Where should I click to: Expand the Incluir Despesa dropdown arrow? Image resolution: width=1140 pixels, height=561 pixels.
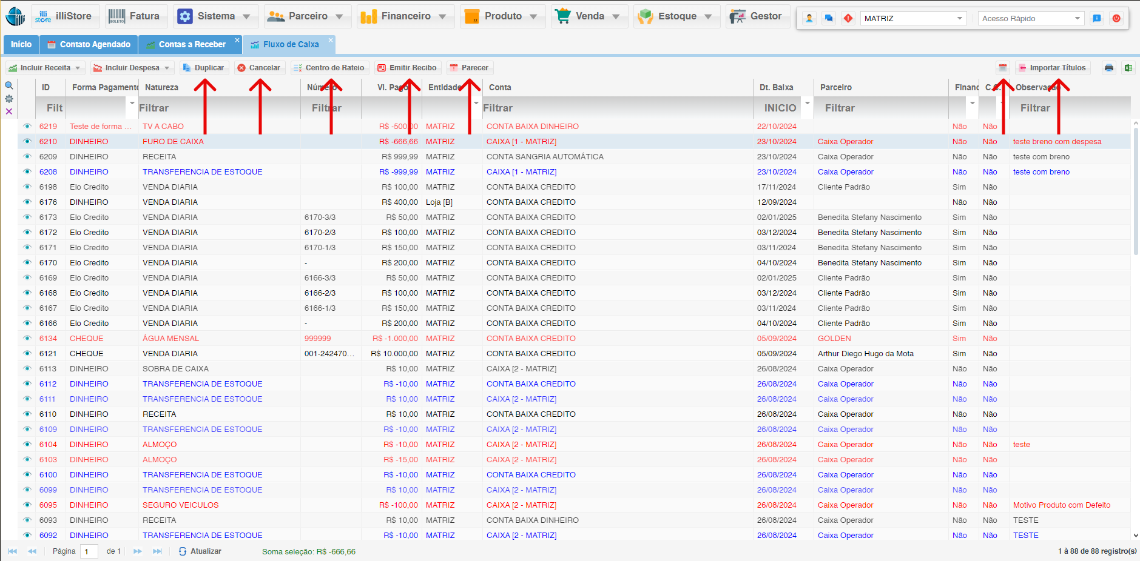tap(167, 68)
